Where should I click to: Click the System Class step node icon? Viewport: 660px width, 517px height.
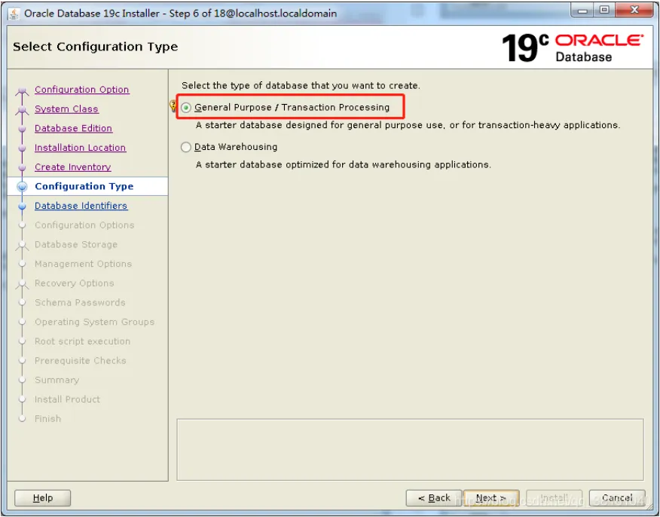click(23, 110)
